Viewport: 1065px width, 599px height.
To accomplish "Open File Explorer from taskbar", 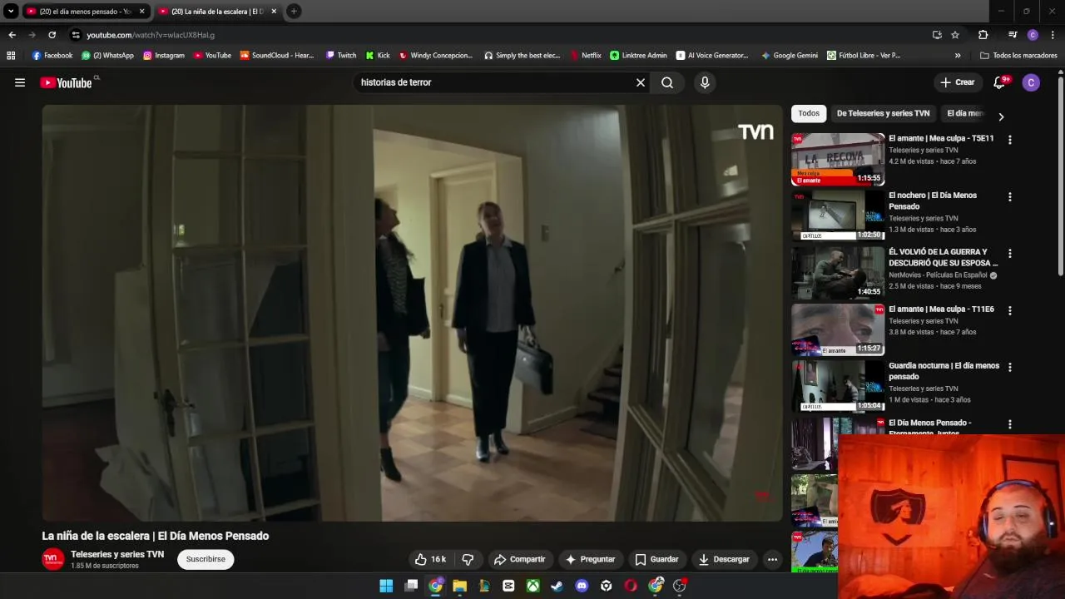I will (x=459, y=586).
